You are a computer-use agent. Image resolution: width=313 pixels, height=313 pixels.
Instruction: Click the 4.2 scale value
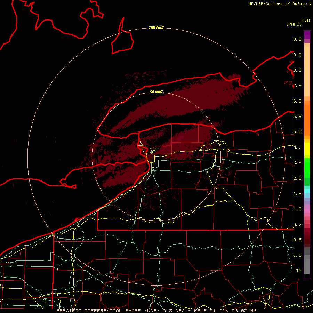pos(297,147)
